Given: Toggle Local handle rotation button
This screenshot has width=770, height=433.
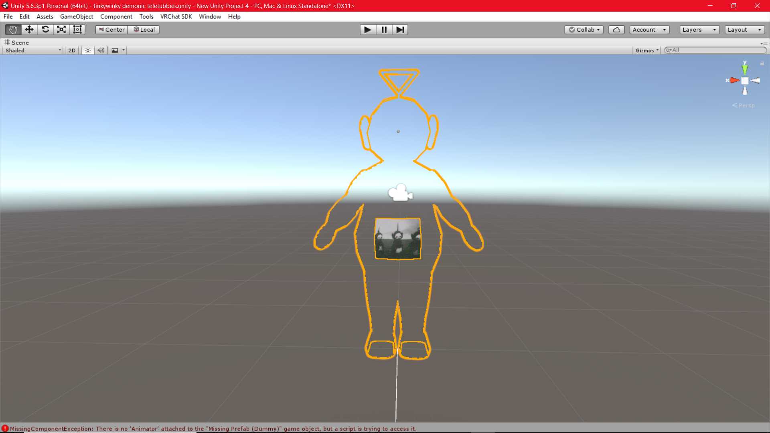Looking at the screenshot, I should pyautogui.click(x=144, y=30).
